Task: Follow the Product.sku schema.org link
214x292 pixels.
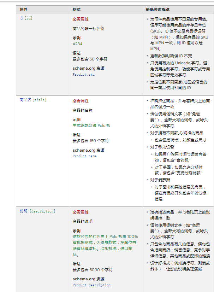Action: [84, 74]
